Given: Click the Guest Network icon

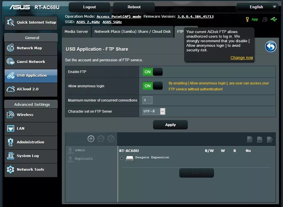Looking at the screenshot, I should (11, 62).
